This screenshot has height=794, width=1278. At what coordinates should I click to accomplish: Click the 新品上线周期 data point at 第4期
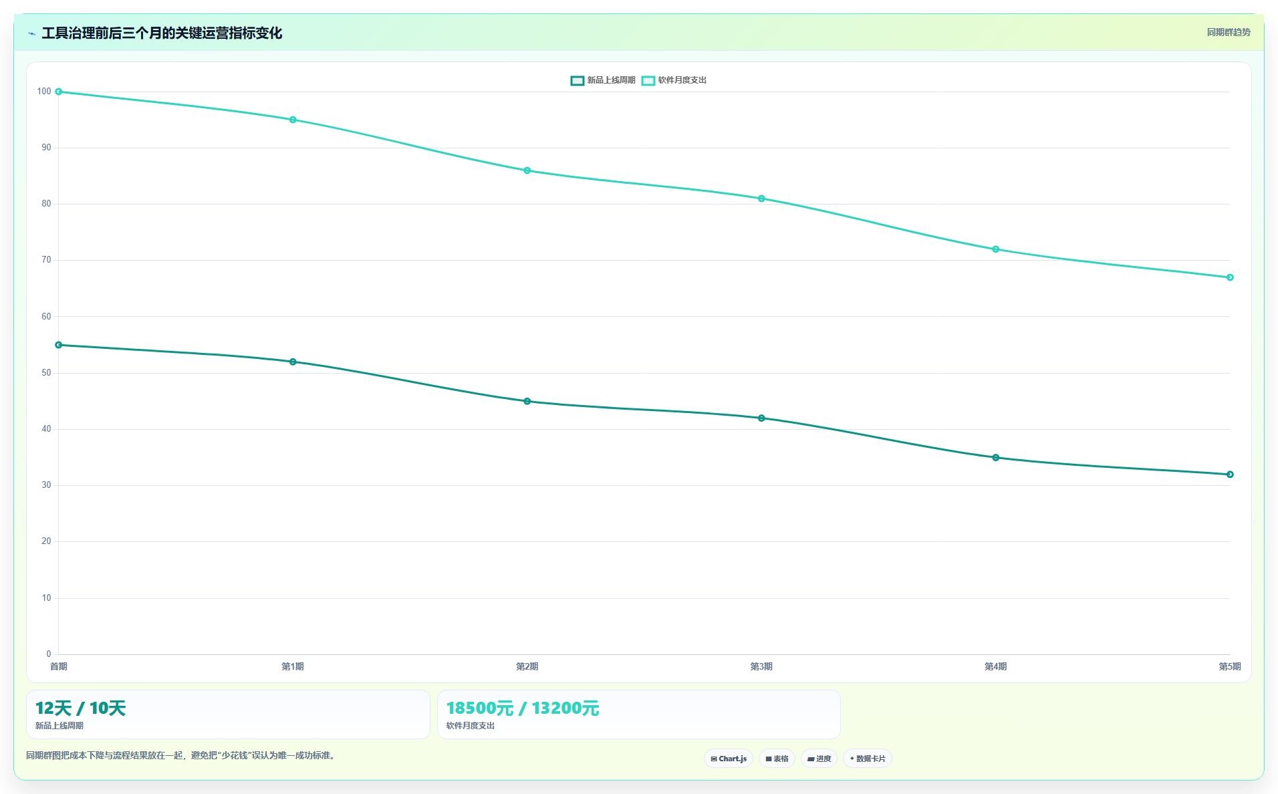996,458
